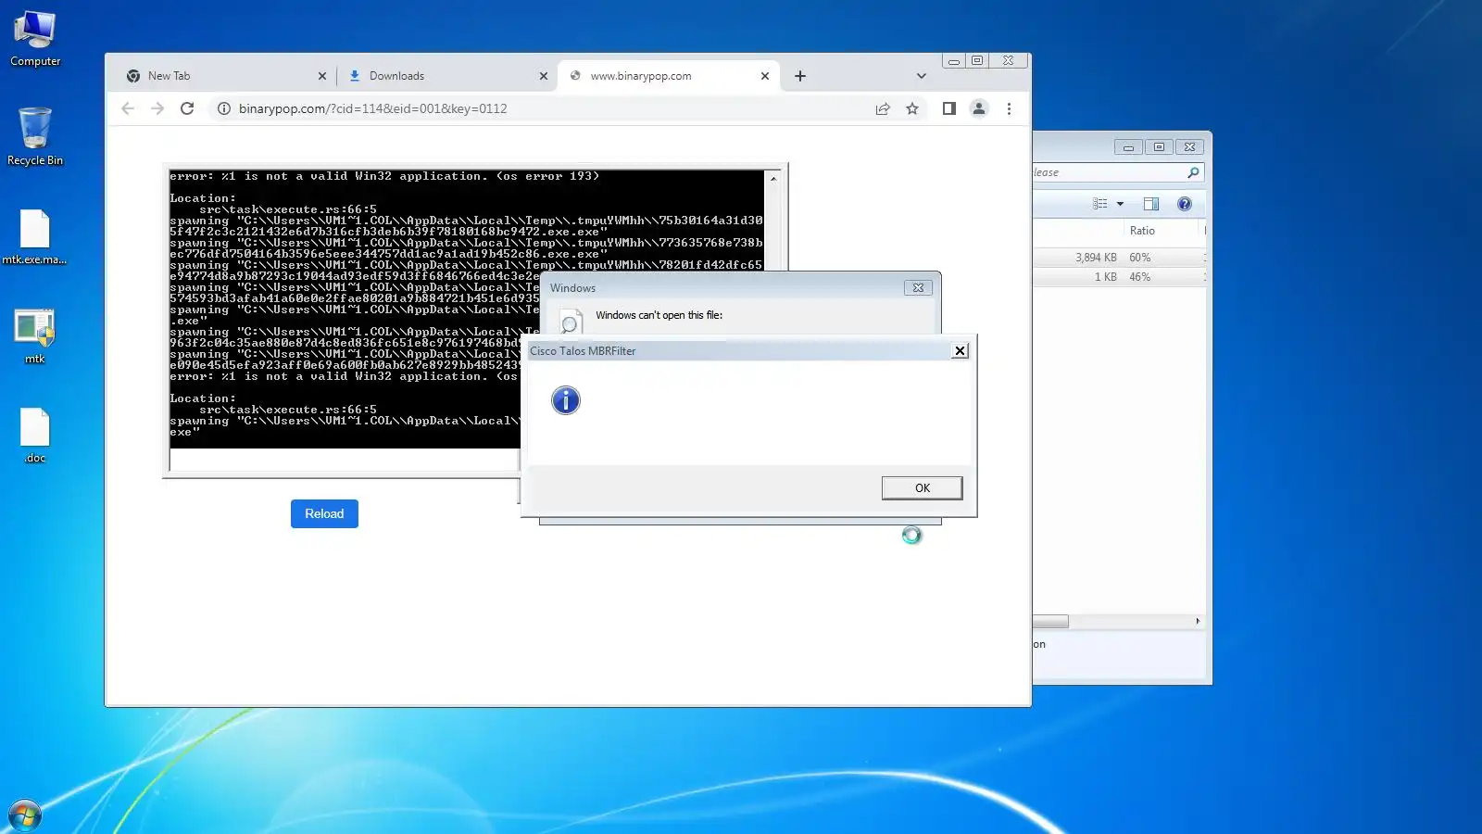Go back in Chrome browser

tap(128, 108)
